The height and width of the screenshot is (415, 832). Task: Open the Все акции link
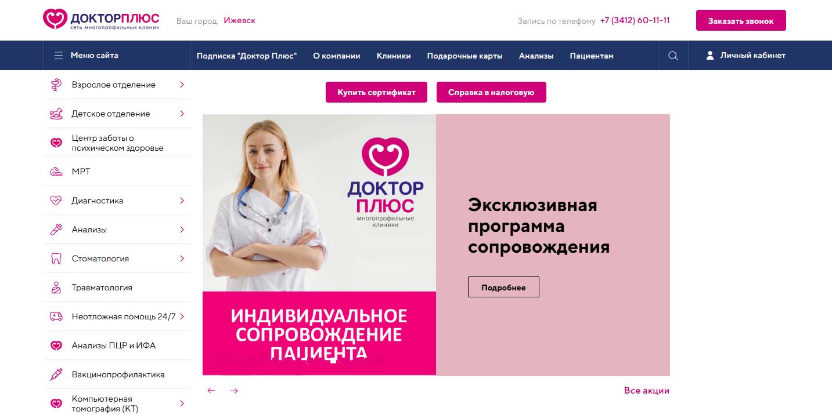pyautogui.click(x=647, y=391)
